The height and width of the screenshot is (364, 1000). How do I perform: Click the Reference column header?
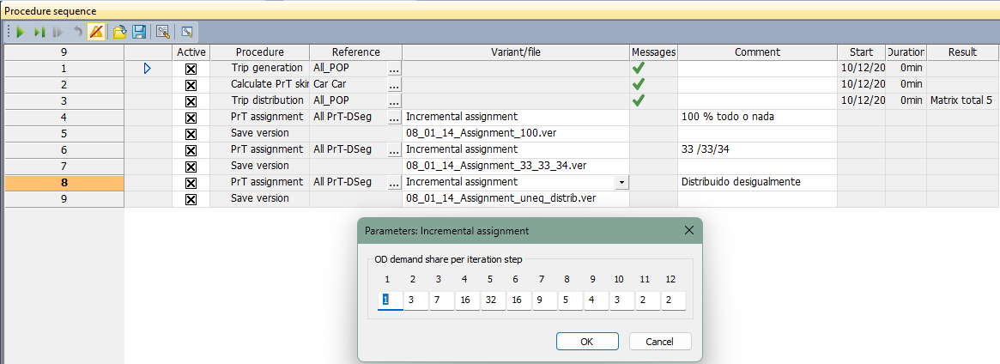click(x=356, y=52)
